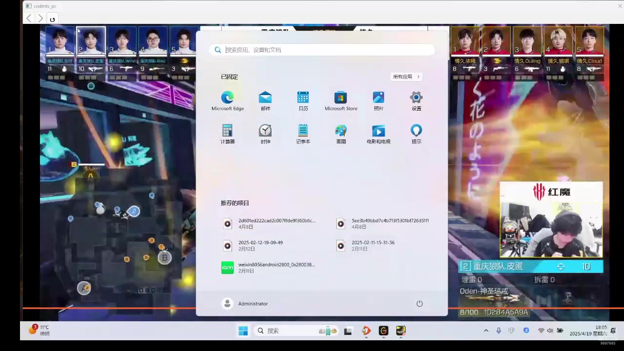Click the 重庆狼队.皮蛋 player name banner
Image resolution: width=624 pixels, height=351 pixels.
(532, 266)
